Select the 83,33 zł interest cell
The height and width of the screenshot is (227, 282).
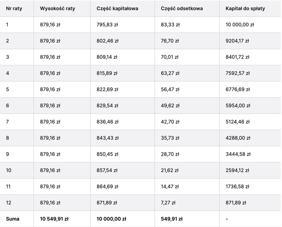click(170, 24)
